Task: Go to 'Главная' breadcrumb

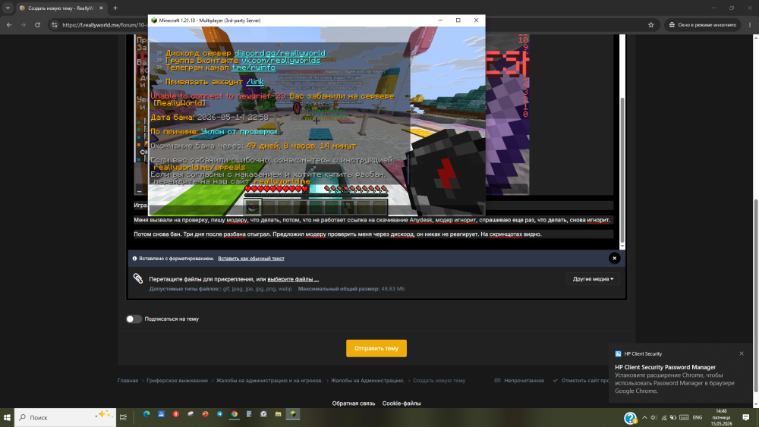Action: tap(128, 381)
